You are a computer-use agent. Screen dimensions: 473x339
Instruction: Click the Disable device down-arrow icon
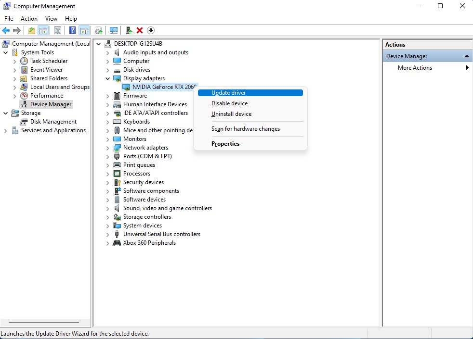pos(151,30)
